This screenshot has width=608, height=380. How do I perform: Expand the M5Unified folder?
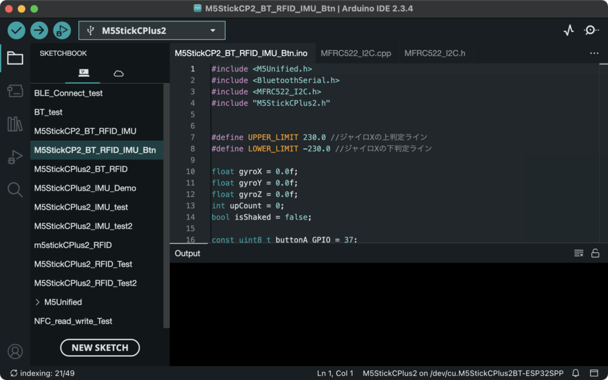coord(38,302)
